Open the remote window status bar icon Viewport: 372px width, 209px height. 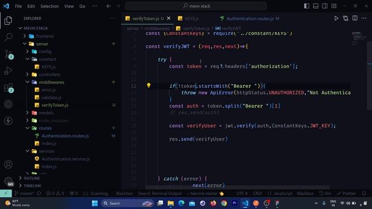pos(6,193)
